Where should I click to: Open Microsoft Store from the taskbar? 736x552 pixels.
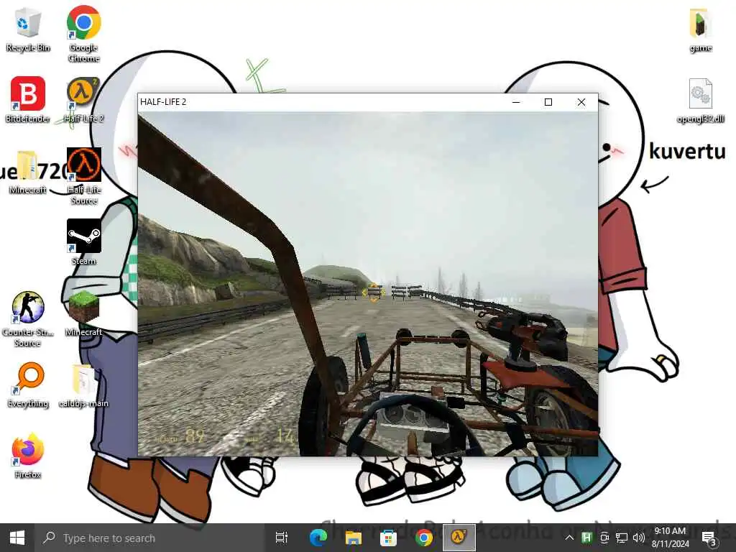click(x=388, y=538)
